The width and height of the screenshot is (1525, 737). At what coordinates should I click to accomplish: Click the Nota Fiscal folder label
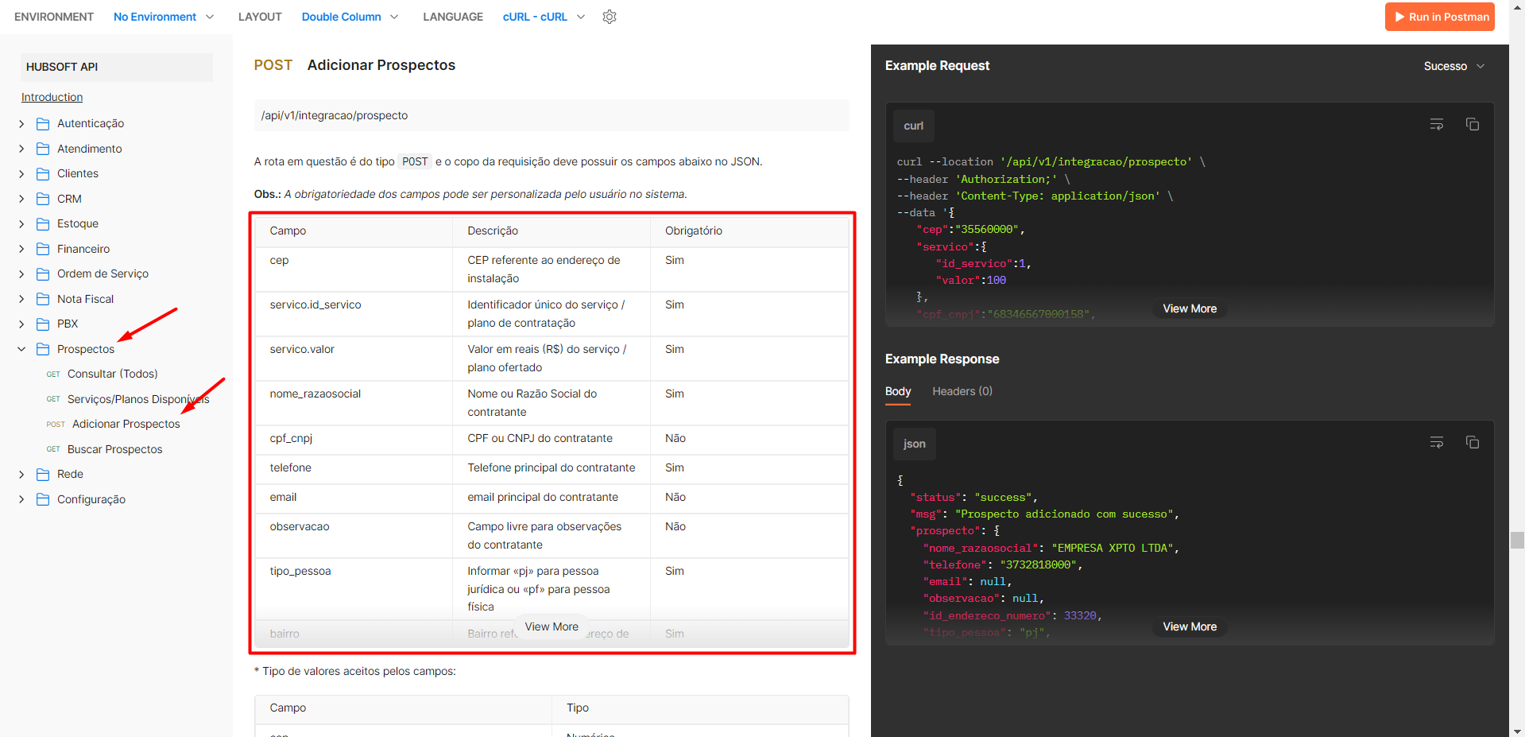tap(85, 299)
